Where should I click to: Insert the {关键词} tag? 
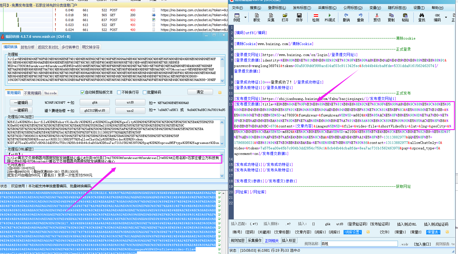[264, 232]
